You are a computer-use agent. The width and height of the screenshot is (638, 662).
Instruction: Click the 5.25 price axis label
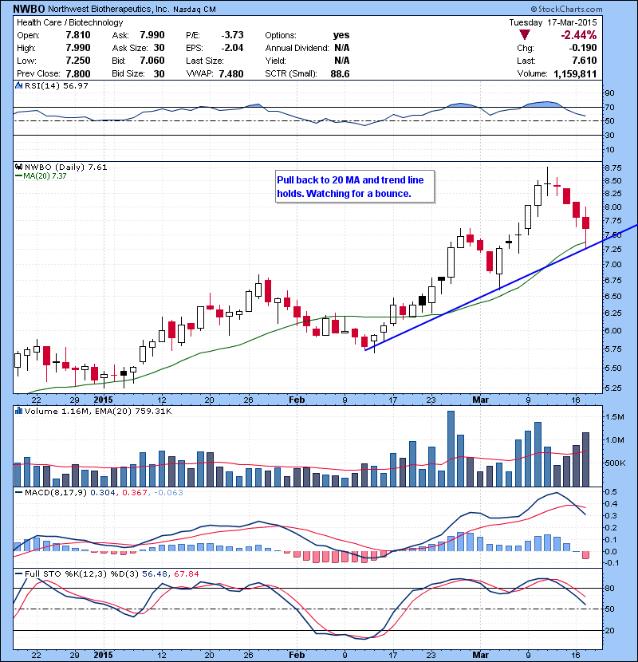613,388
